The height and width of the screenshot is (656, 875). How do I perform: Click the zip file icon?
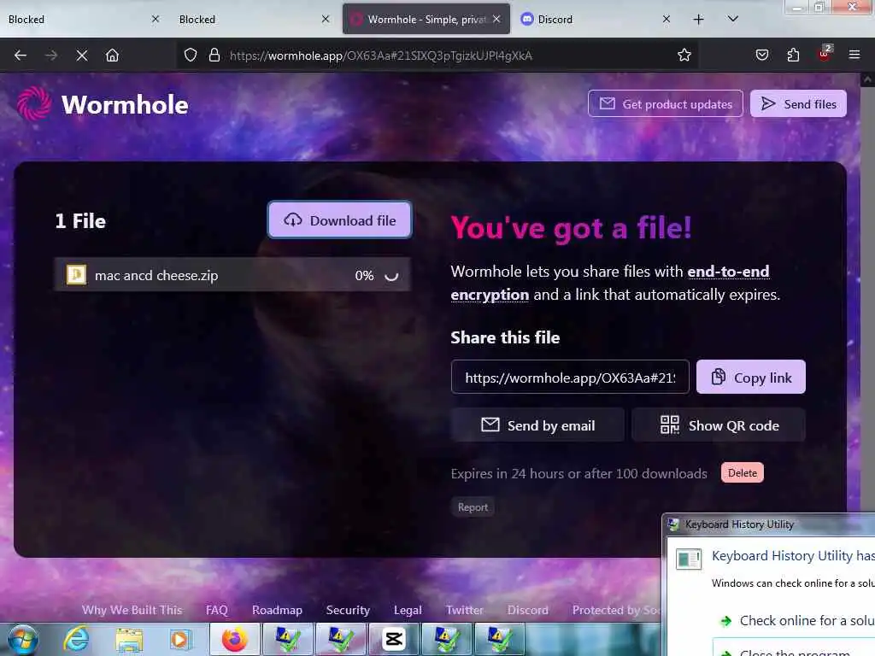[76, 275]
